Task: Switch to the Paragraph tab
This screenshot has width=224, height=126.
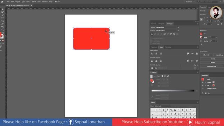Action: click(161, 24)
